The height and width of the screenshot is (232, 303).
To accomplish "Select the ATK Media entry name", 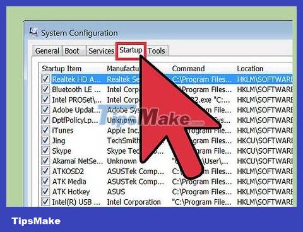I will tap(69, 182).
